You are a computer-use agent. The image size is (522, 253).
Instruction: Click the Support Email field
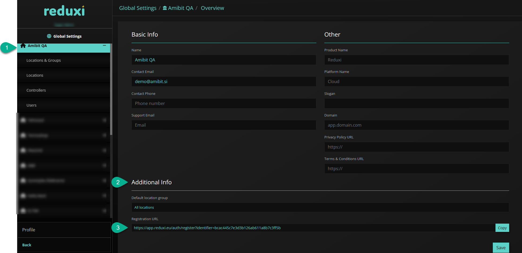click(224, 125)
